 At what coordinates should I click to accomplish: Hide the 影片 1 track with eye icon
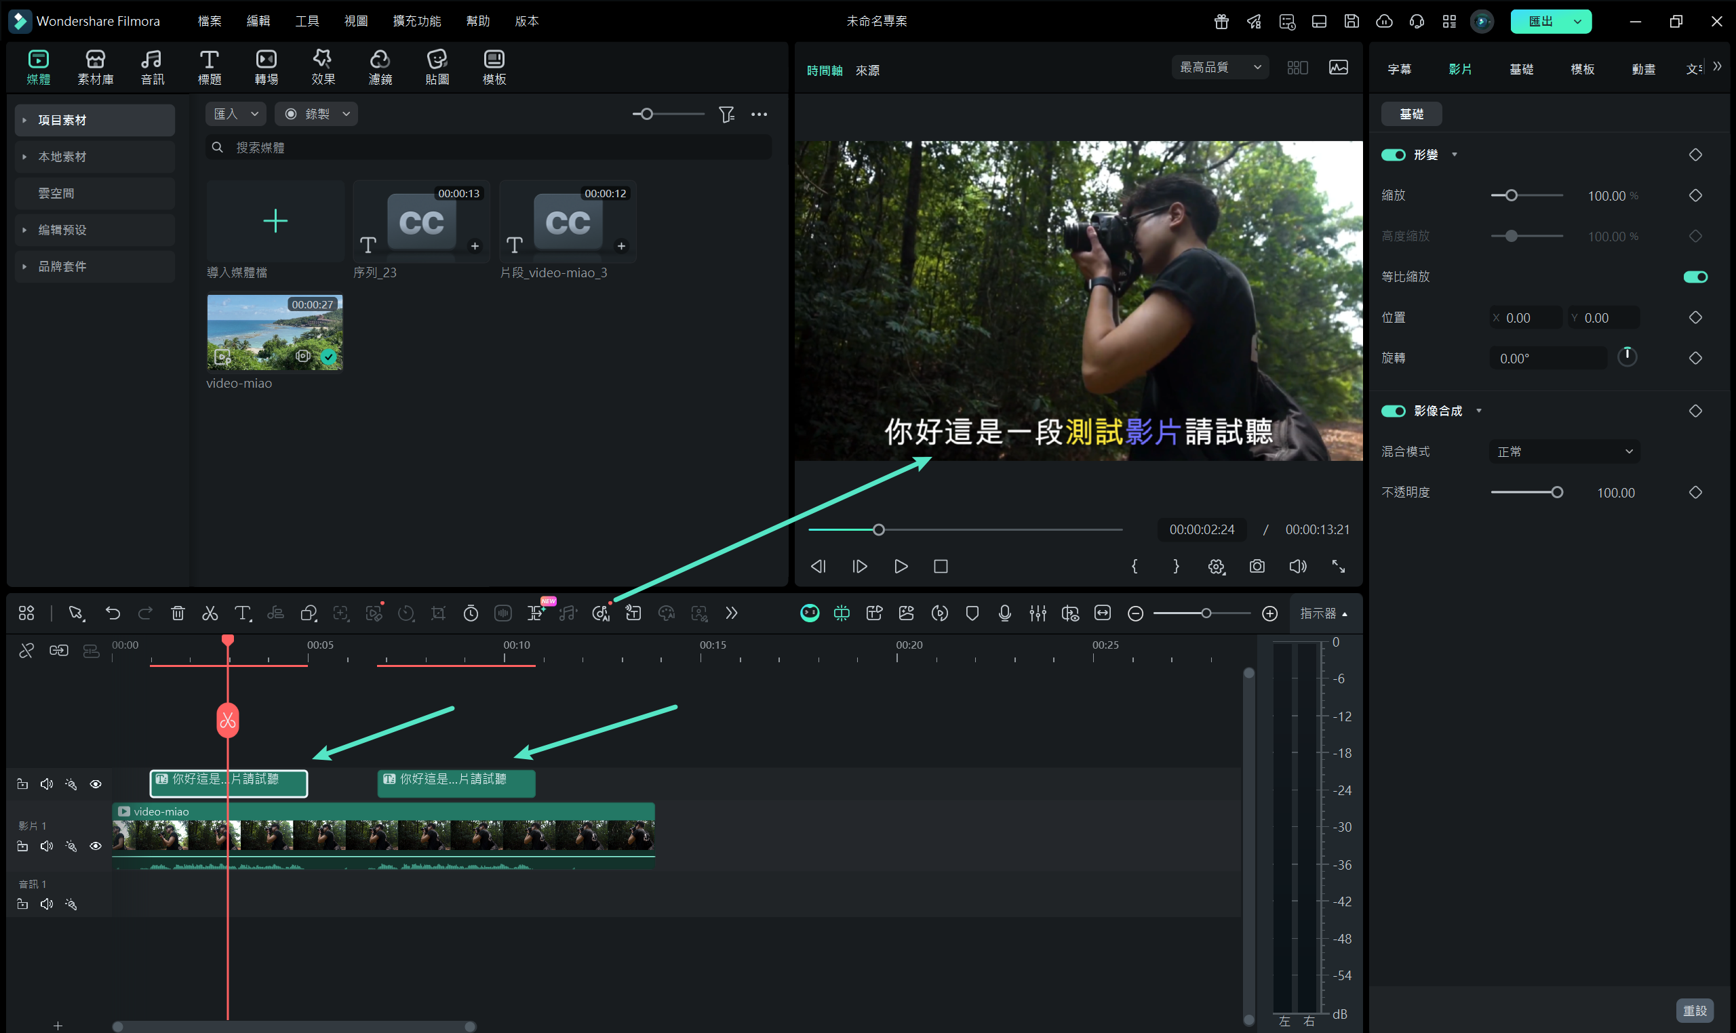96,847
